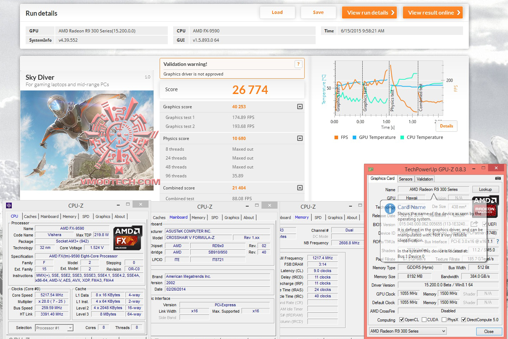Open the Mainboard tab in leftmost CPU-Z window
Screen dimensions: 508x339
[x=50, y=217]
